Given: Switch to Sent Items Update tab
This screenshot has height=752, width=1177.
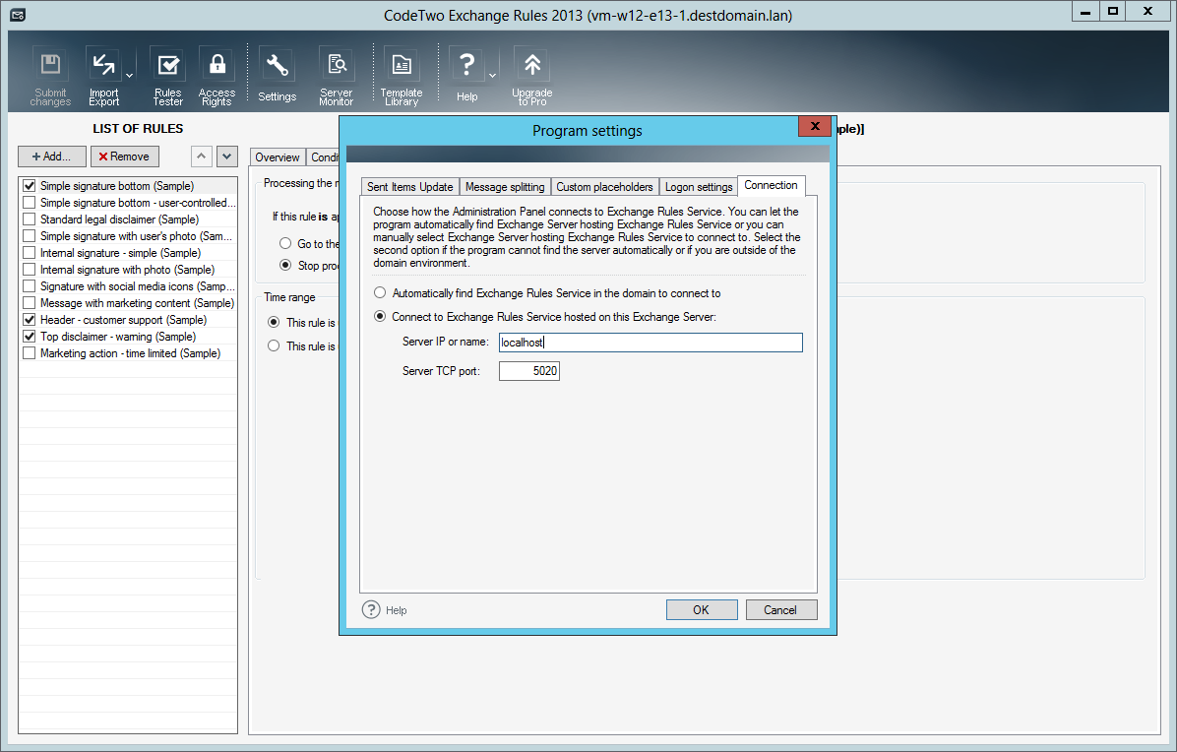Looking at the screenshot, I should point(409,187).
